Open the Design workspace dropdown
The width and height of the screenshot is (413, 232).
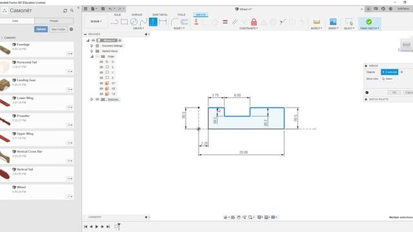96,21
